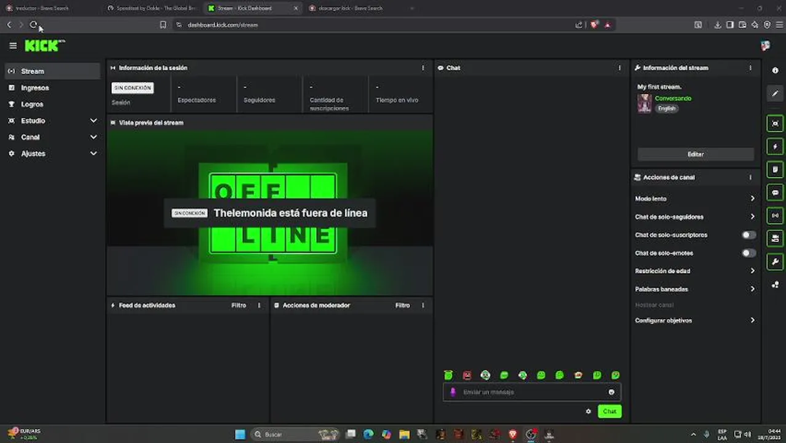Image resolution: width=786 pixels, height=443 pixels.
Task: Toggle the broadcast signal icon in sidebar
Action: (775, 215)
